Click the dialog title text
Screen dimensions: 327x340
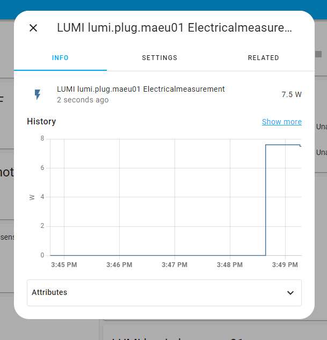pyautogui.click(x=175, y=28)
